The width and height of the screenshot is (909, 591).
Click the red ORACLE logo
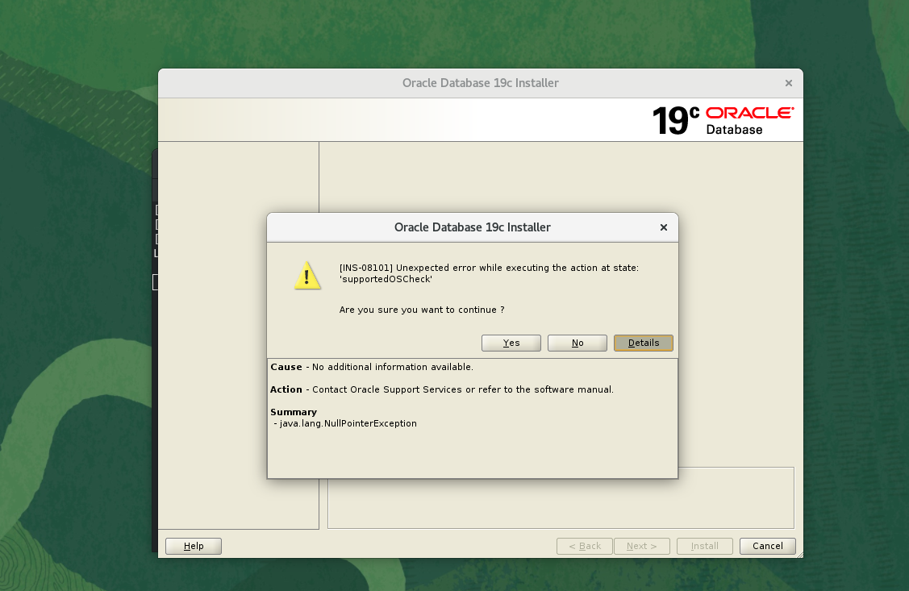tap(749, 113)
